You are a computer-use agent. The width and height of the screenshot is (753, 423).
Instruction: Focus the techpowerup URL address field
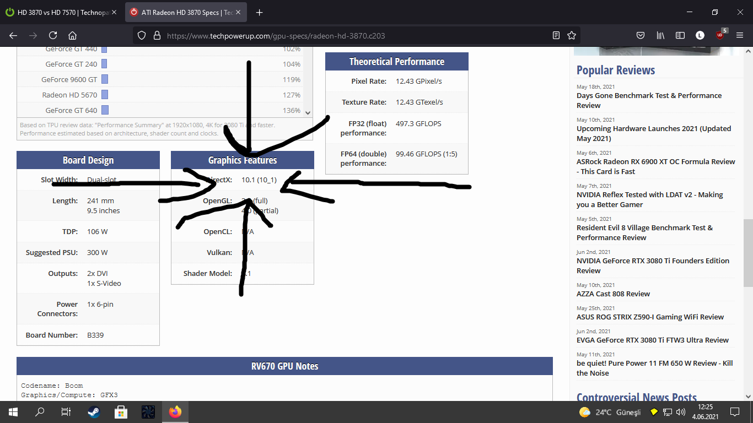(x=356, y=35)
